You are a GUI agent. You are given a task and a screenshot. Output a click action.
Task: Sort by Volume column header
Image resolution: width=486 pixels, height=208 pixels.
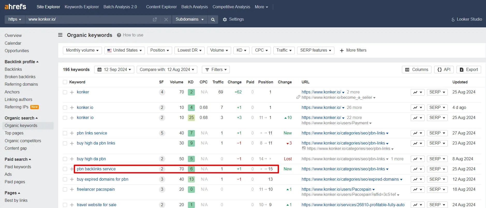click(176, 82)
